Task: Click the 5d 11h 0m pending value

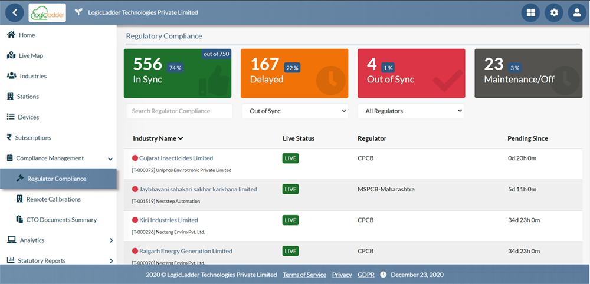Action: (522, 189)
